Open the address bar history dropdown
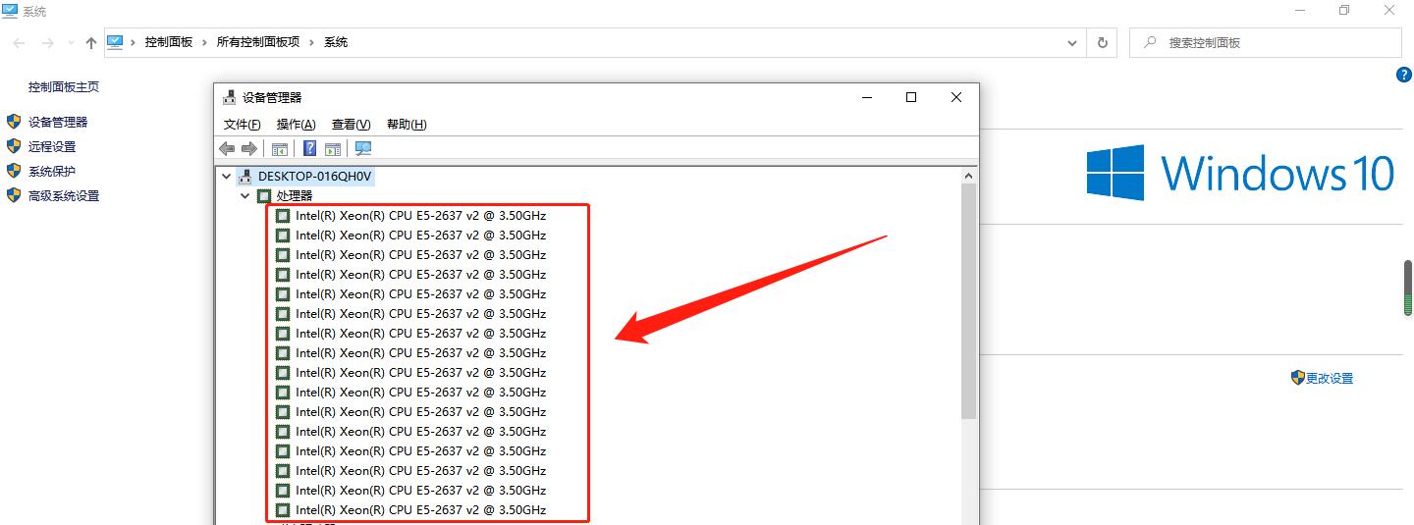Screen dimensions: 1414x525 1072,43
